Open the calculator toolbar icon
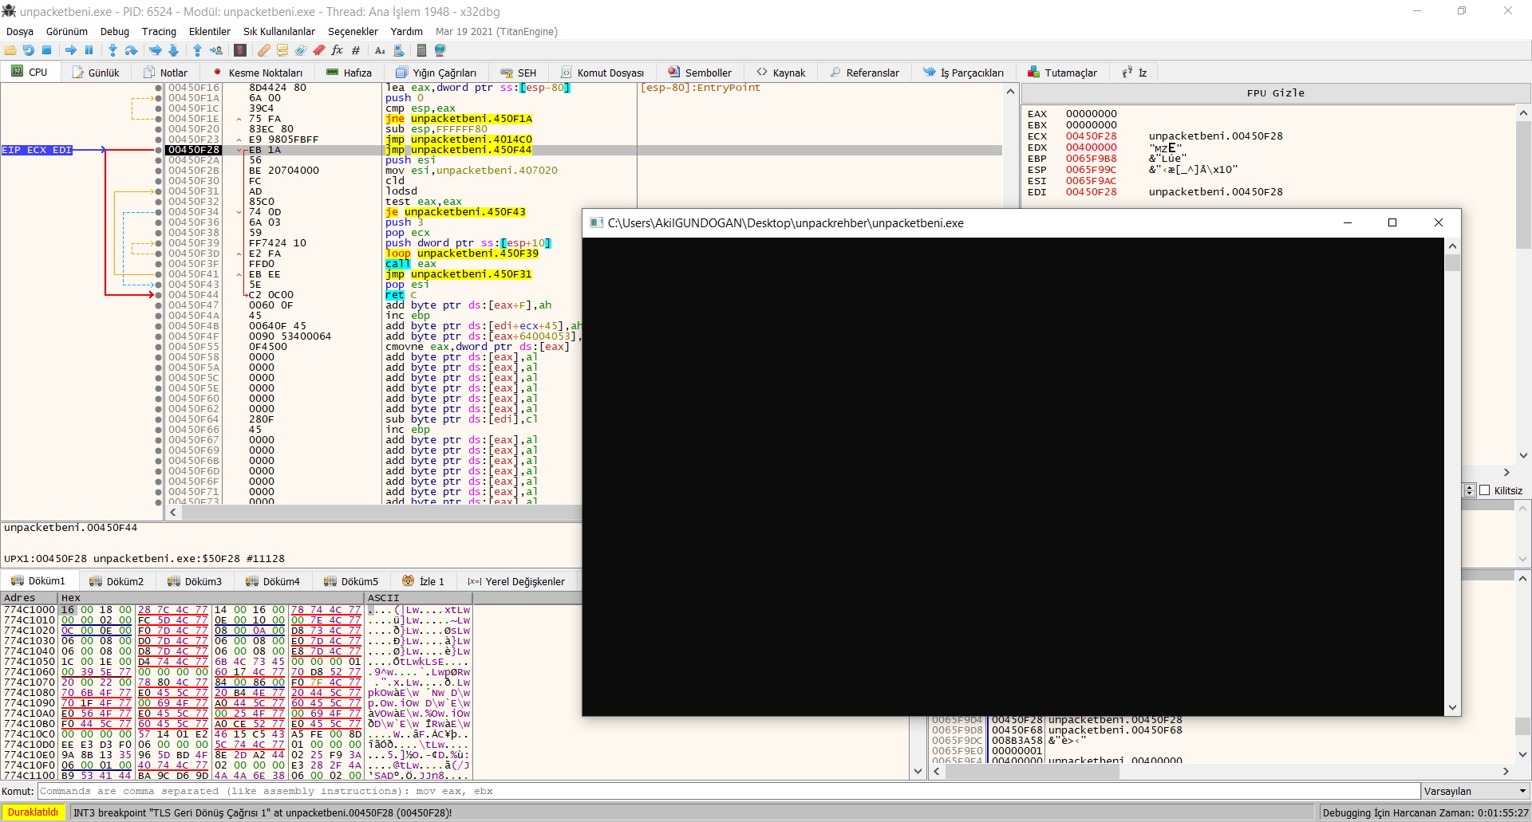This screenshot has width=1532, height=822. 421,50
